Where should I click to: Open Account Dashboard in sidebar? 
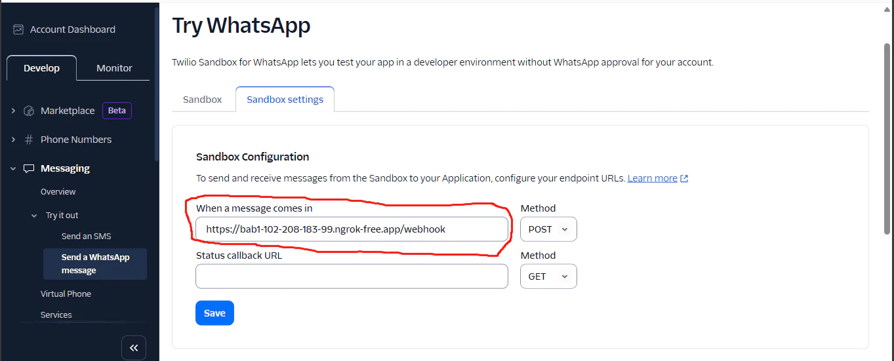(73, 29)
